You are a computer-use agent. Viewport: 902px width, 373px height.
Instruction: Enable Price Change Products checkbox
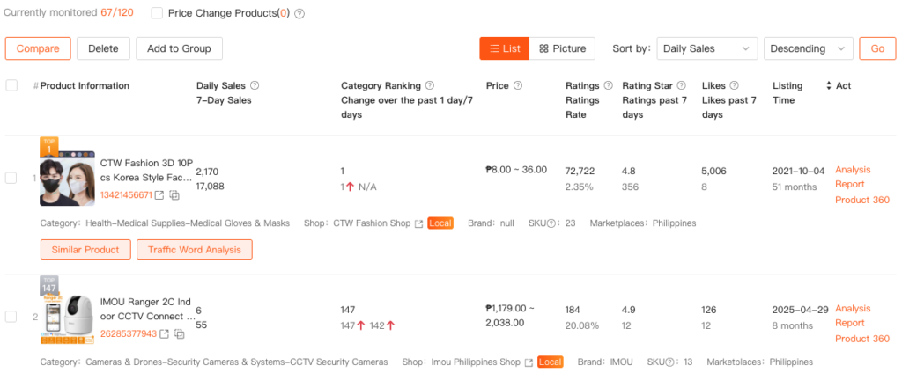pyautogui.click(x=157, y=13)
